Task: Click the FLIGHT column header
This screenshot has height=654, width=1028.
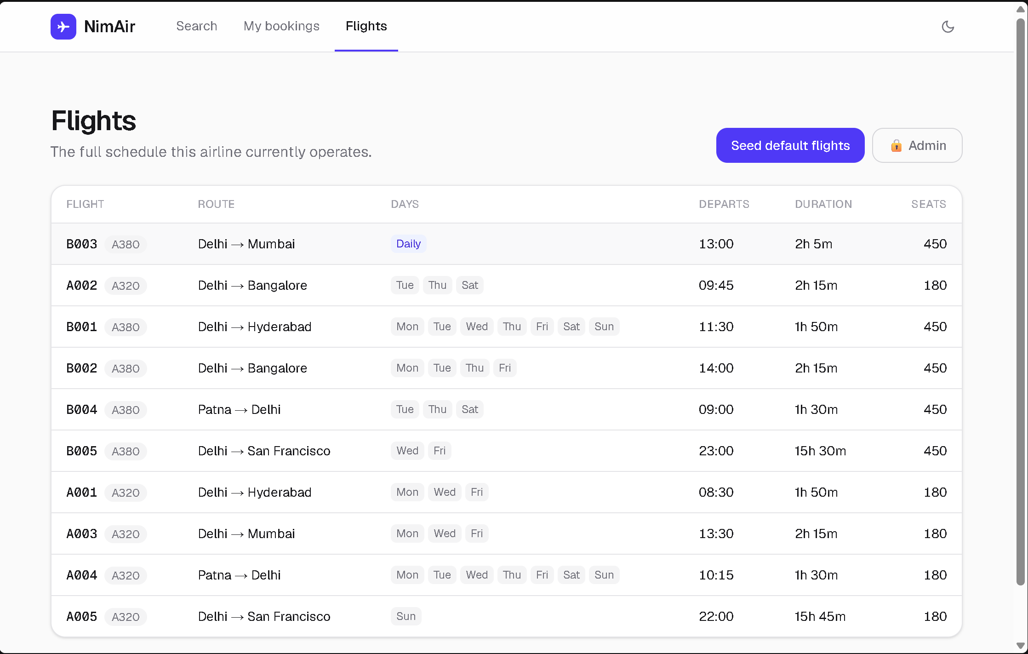Action: point(85,204)
